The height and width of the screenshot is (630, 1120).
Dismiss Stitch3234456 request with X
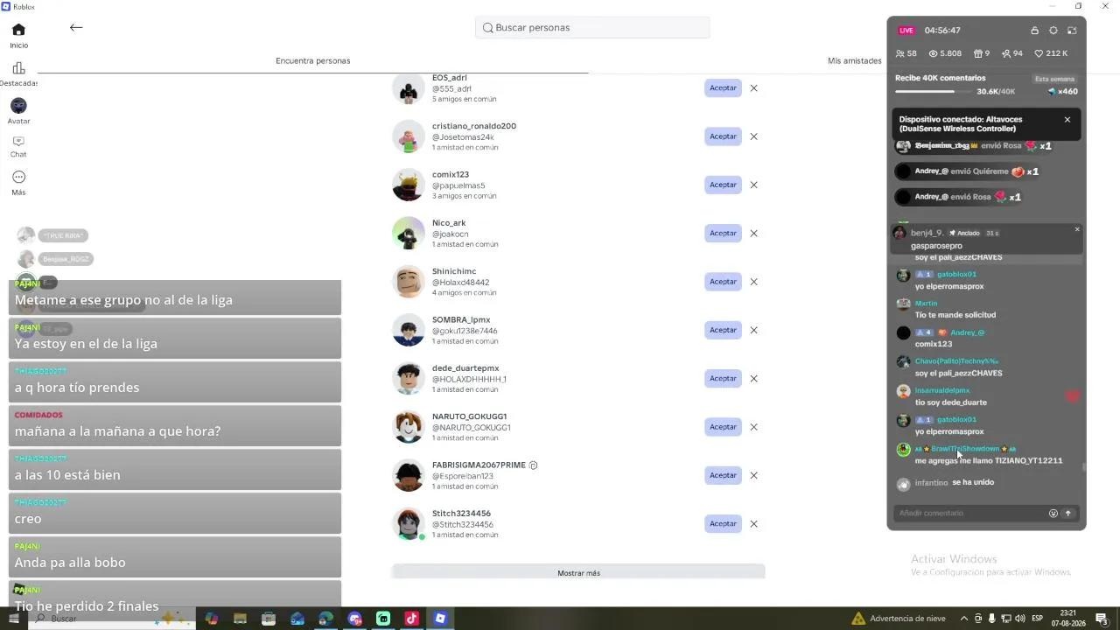point(753,524)
